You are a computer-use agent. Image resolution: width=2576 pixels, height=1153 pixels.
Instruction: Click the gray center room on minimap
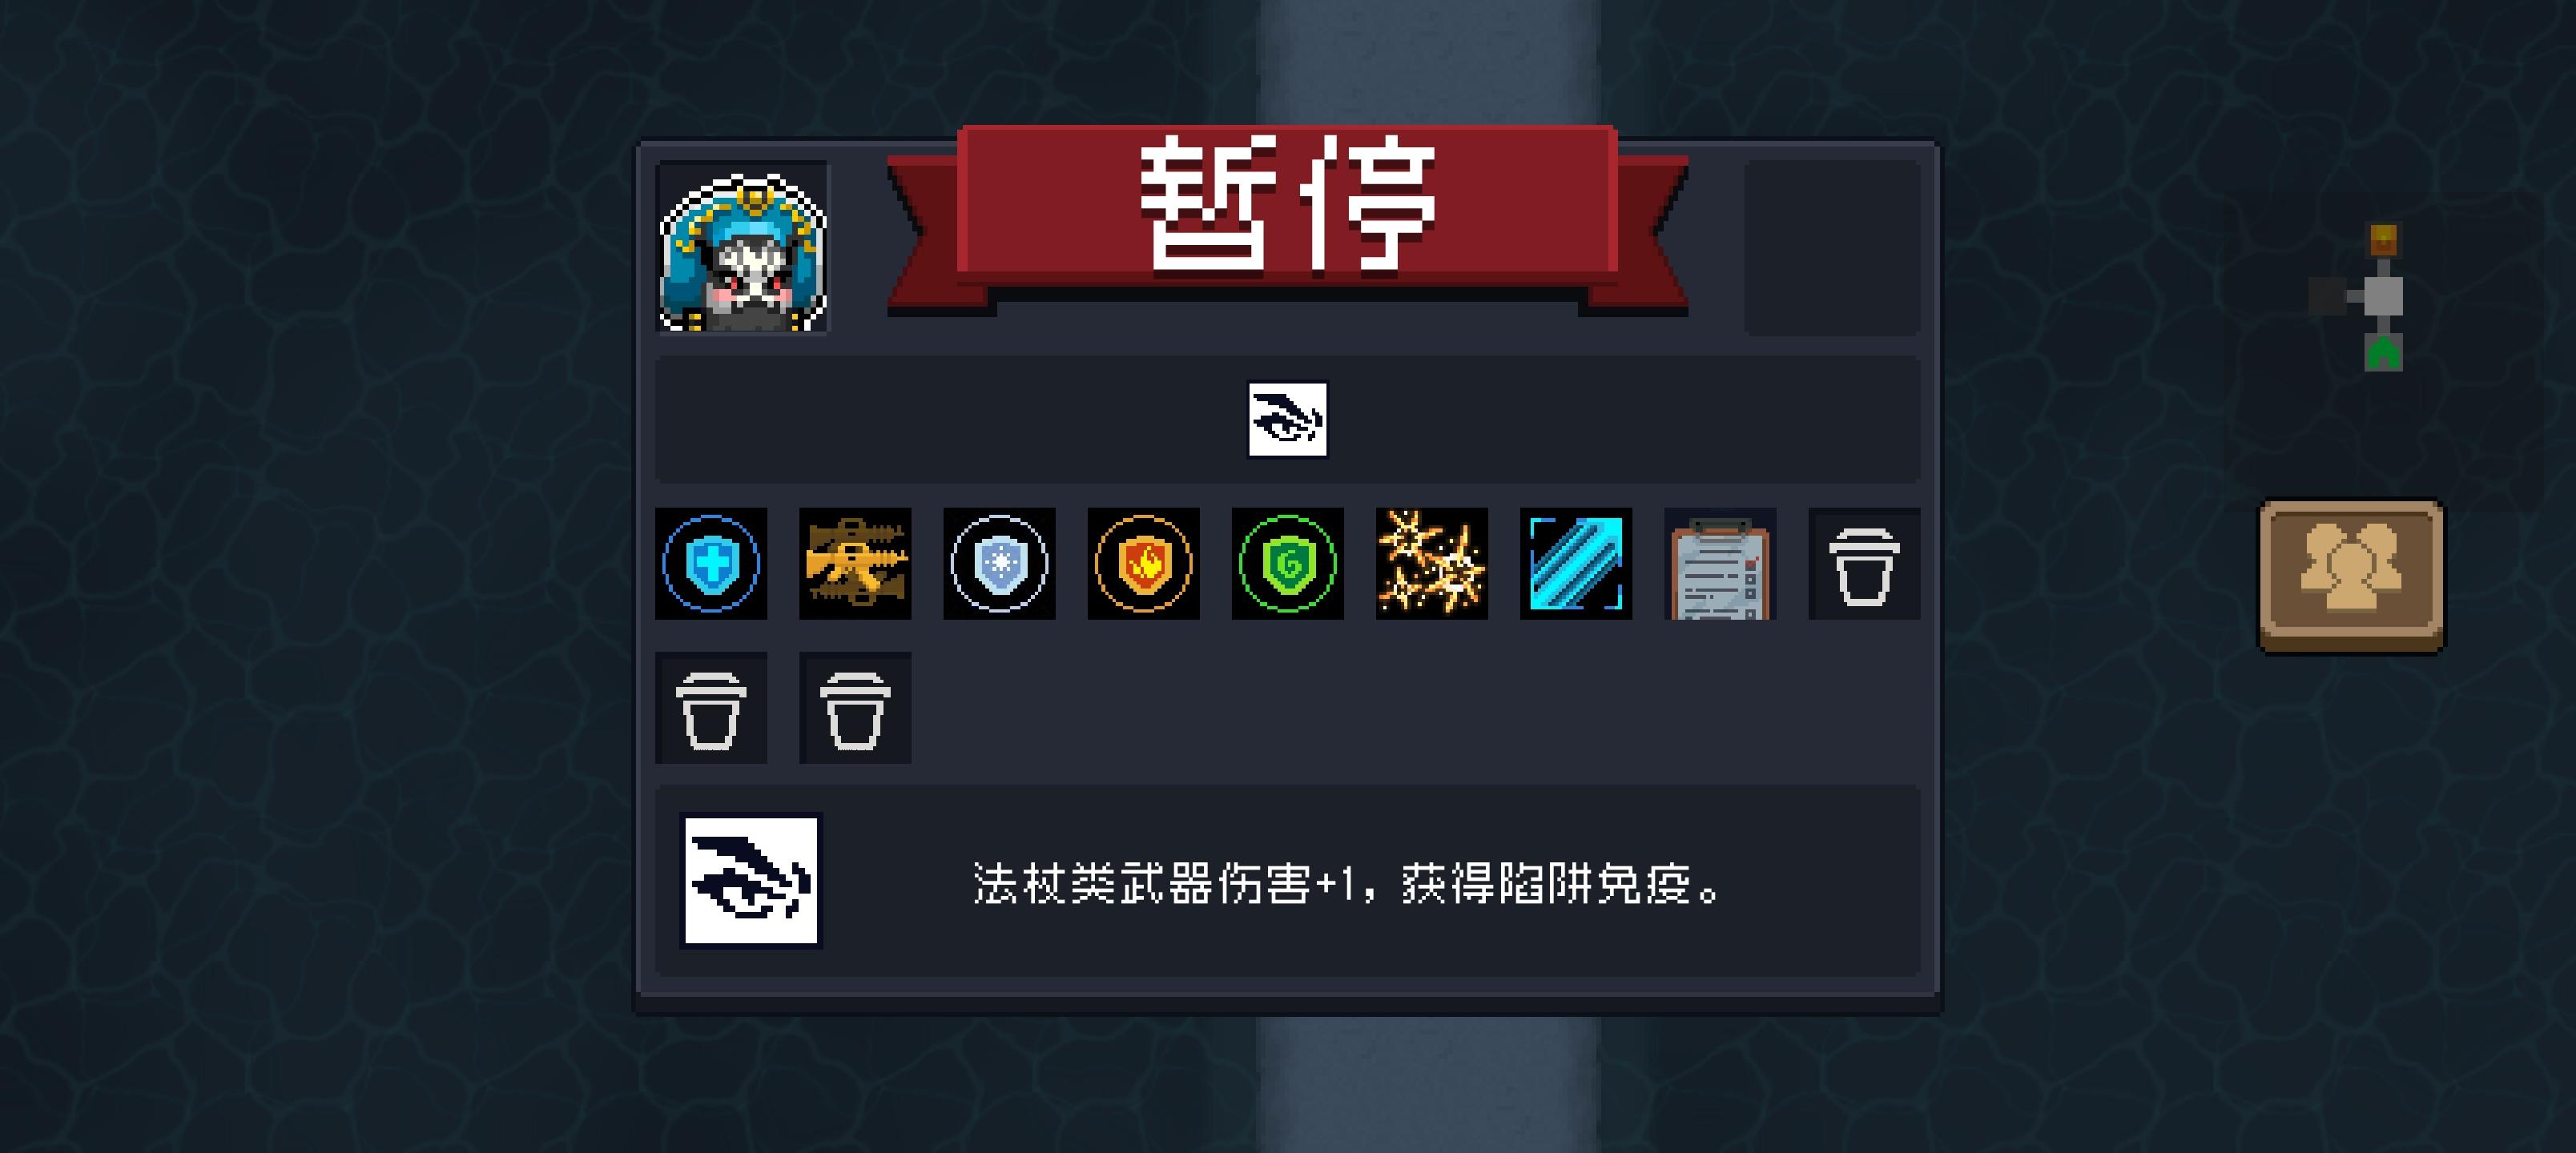tap(2383, 296)
